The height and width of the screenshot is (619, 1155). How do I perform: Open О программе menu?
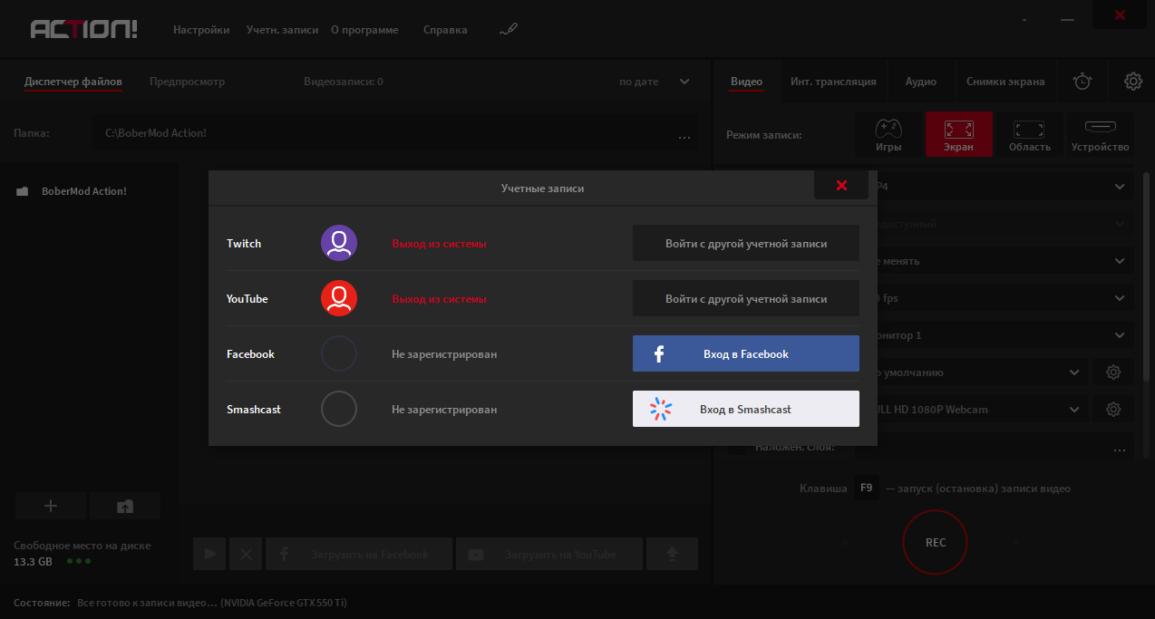364,30
